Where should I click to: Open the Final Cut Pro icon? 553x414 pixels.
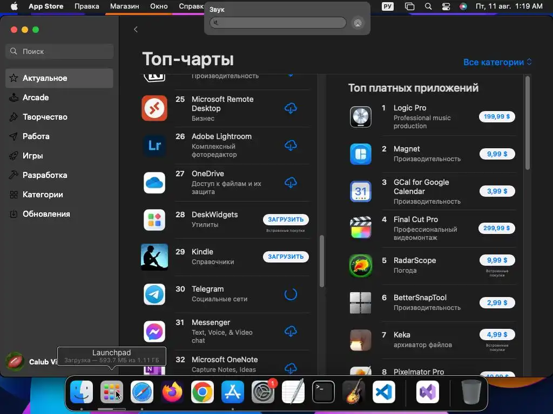pyautogui.click(x=360, y=228)
